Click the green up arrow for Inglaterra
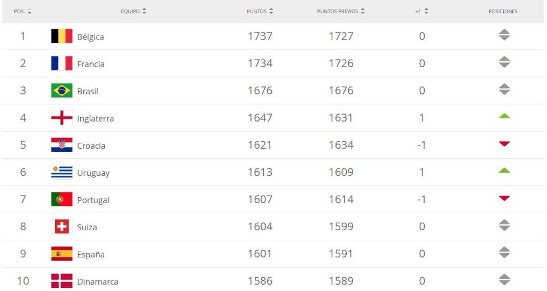The width and height of the screenshot is (547, 291). click(504, 116)
